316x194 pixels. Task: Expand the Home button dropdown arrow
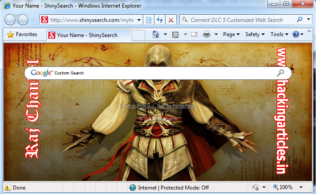click(165, 34)
